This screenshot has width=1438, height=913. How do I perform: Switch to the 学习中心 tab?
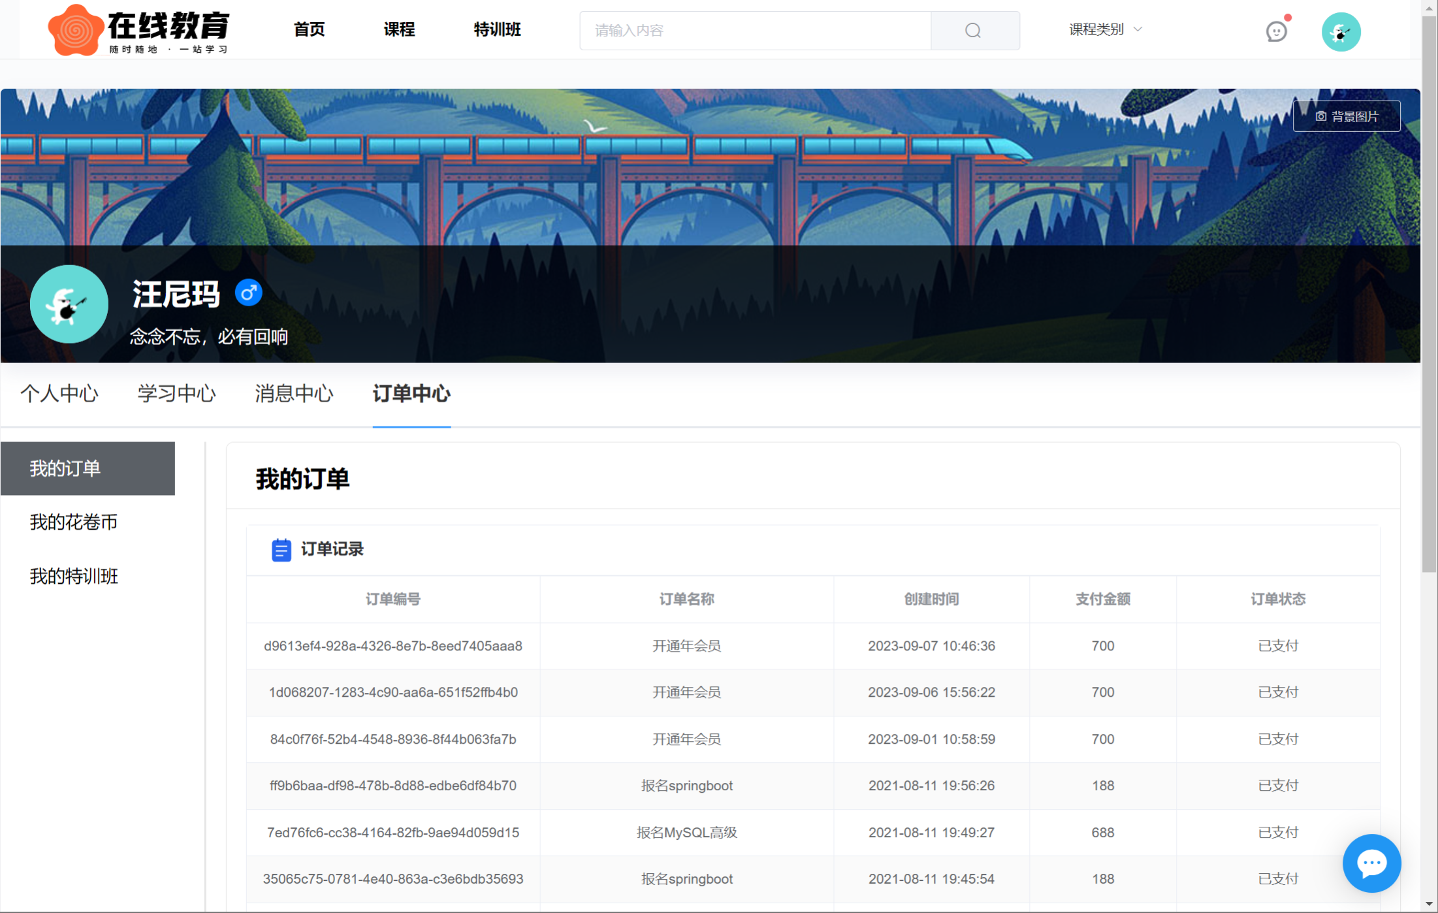[176, 394]
